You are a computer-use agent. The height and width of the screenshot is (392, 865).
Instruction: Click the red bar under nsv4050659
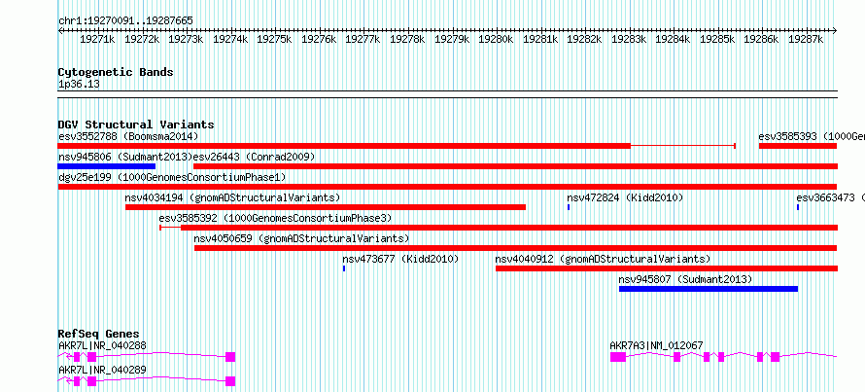[516, 248]
